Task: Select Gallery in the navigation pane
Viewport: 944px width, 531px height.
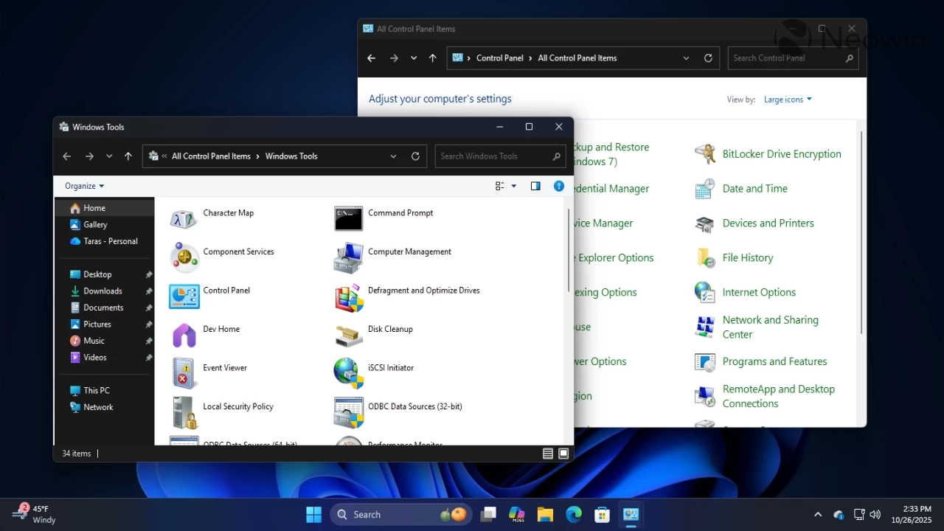Action: [95, 224]
